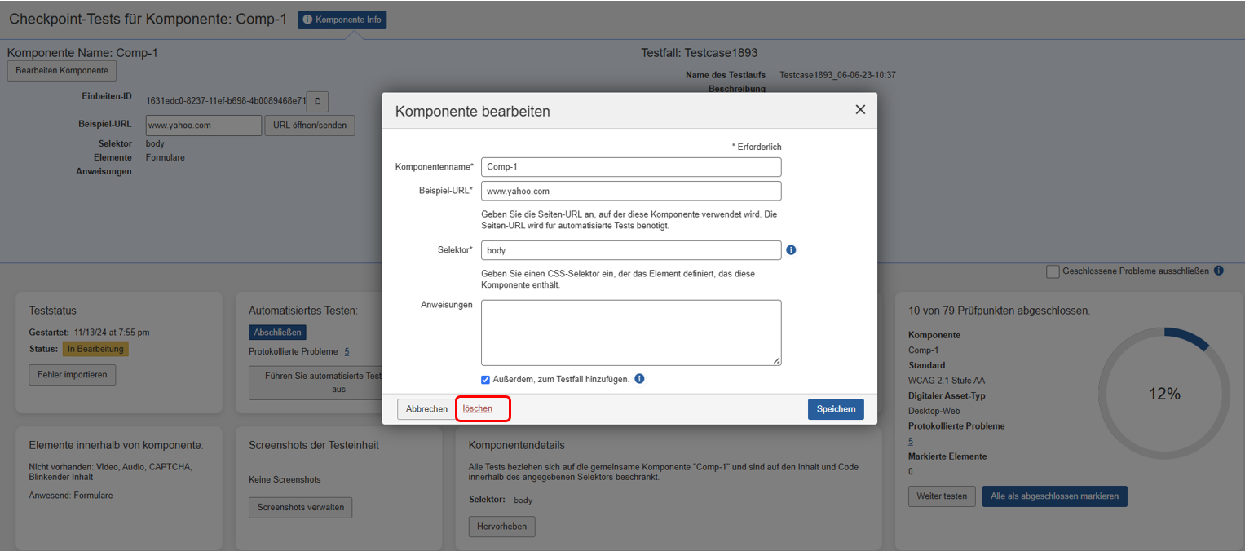Click the Komponentenname input field

630,167
